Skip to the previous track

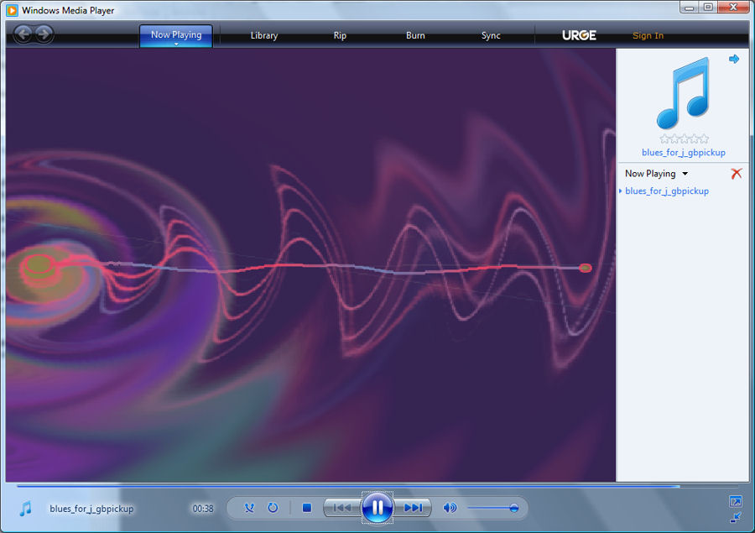coord(342,508)
